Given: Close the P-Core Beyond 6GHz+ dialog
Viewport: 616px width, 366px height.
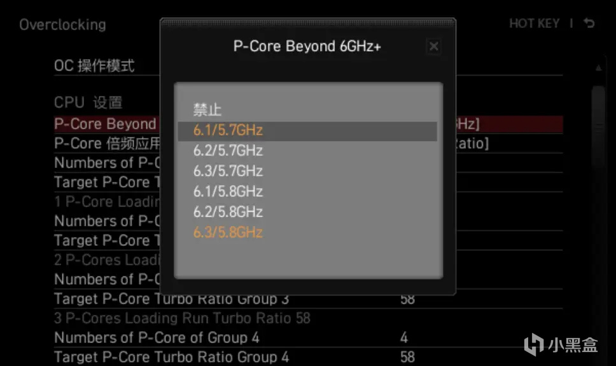Looking at the screenshot, I should coord(433,46).
